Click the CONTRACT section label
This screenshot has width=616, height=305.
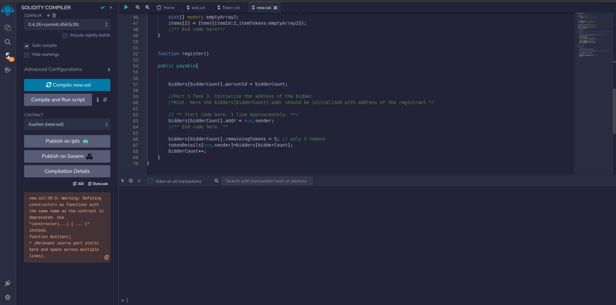coord(34,115)
